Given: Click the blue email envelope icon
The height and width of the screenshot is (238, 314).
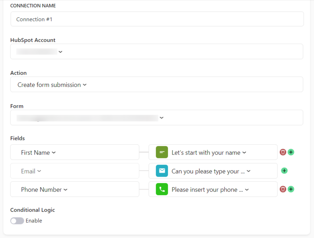Looking at the screenshot, I should pos(162,171).
